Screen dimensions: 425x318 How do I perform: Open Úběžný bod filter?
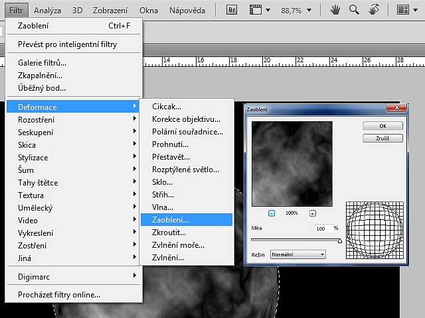[x=73, y=88]
